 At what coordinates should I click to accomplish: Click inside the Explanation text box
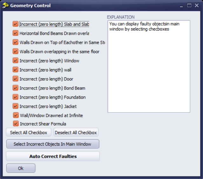tap(149, 70)
